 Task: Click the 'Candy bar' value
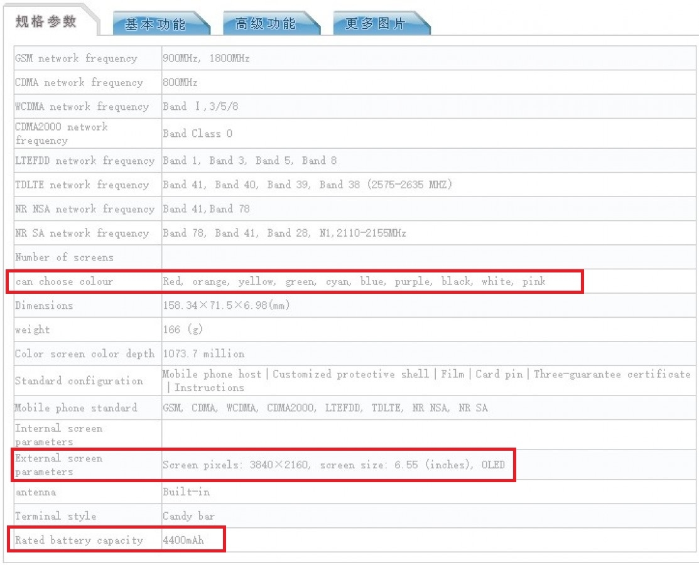[188, 516]
